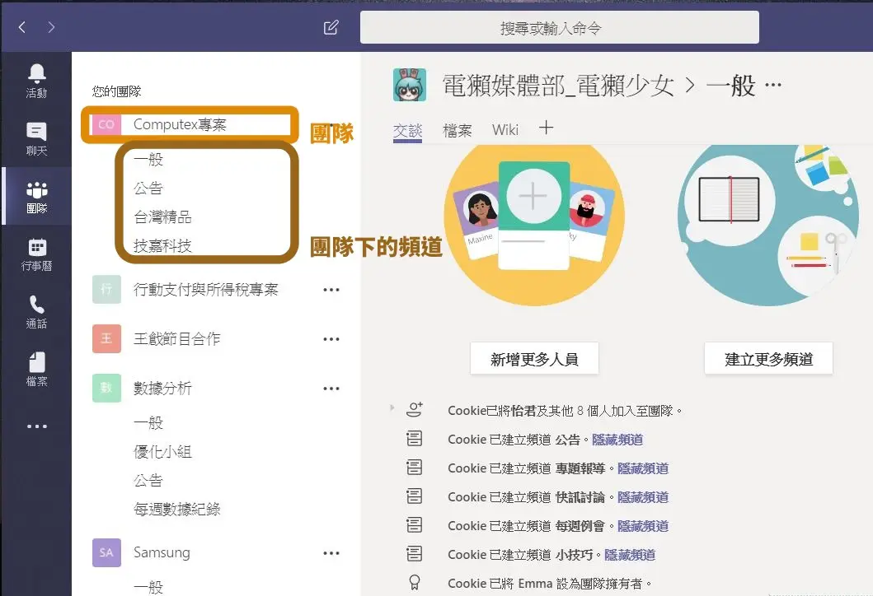Viewport: 873px width, 596px height.
Task: Click the search command bar at top
Action: 559,27
